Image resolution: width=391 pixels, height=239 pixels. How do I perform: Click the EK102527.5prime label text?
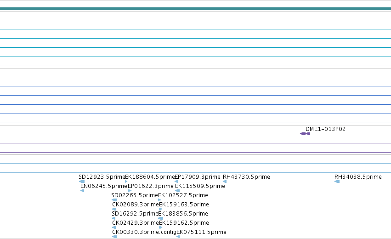pyautogui.click(x=183, y=195)
